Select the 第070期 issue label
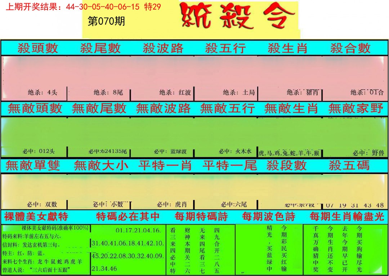The image size is (389, 276). [106, 22]
